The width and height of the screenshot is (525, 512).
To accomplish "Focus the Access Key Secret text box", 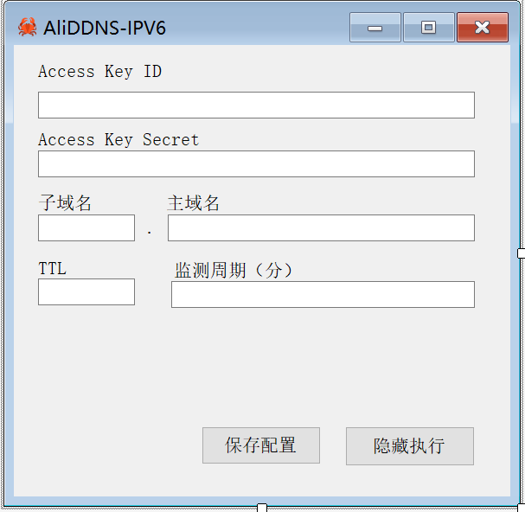I will [x=256, y=163].
